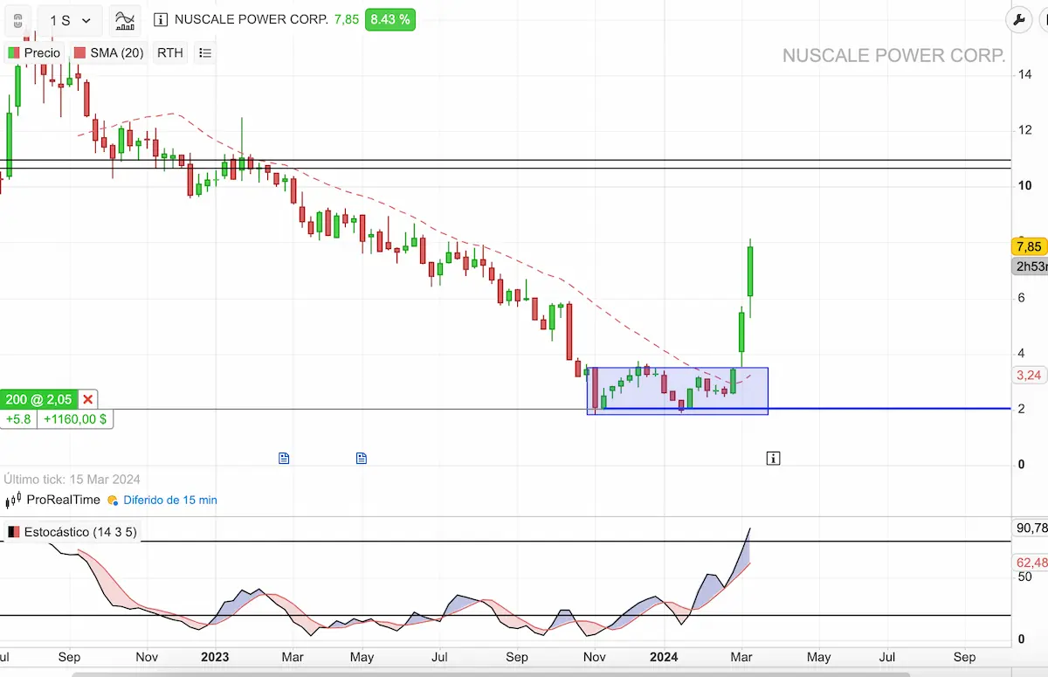Toggle the RTH session button
This screenshot has height=677, width=1048.
[170, 53]
